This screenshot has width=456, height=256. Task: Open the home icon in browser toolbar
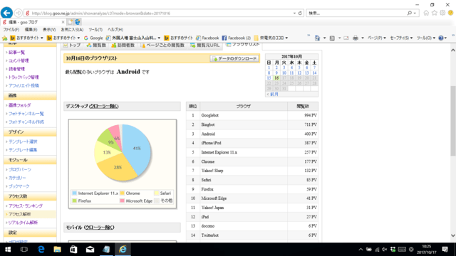pos(426,13)
